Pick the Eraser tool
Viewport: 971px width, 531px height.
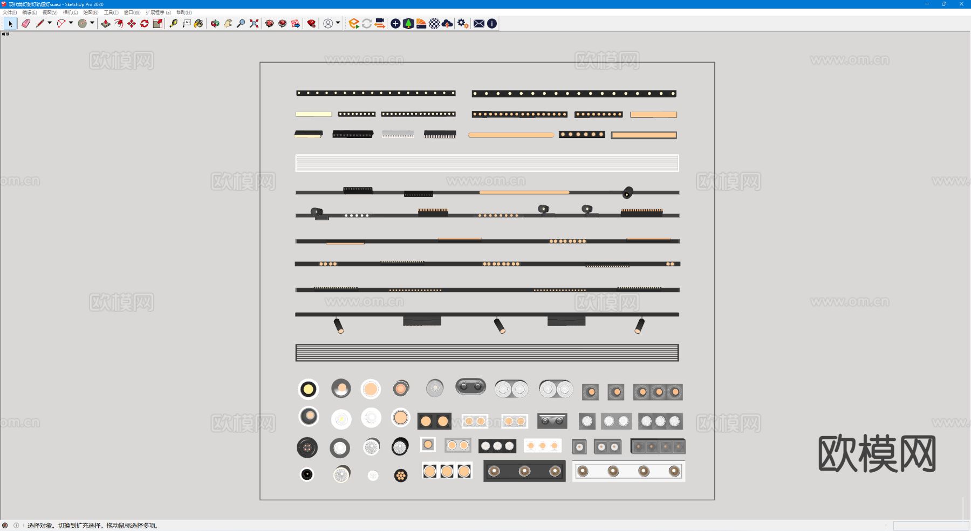tap(25, 24)
